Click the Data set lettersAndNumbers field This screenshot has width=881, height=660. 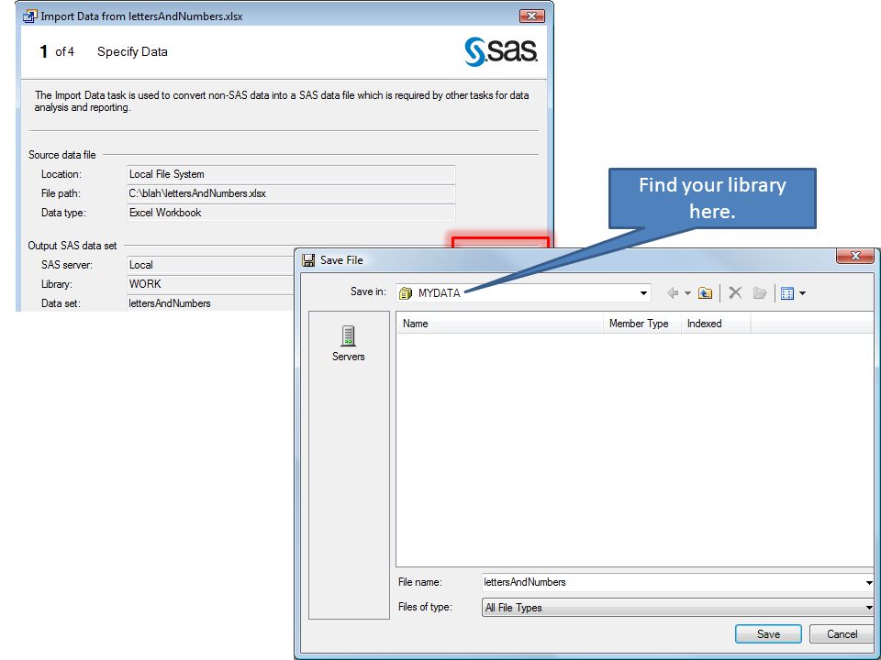[211, 303]
